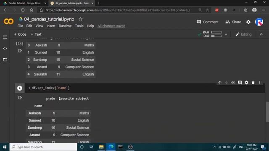Viewport: 269px width, 151px height.
Task: Open the zoom magnifier in address bar
Action: (x=200, y=10)
